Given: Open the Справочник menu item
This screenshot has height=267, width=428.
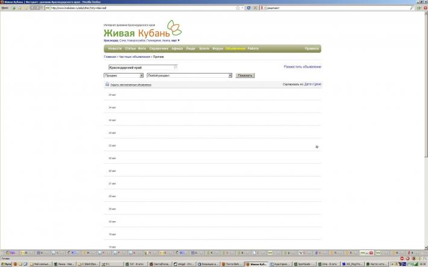Looking at the screenshot, I should click(x=159, y=49).
